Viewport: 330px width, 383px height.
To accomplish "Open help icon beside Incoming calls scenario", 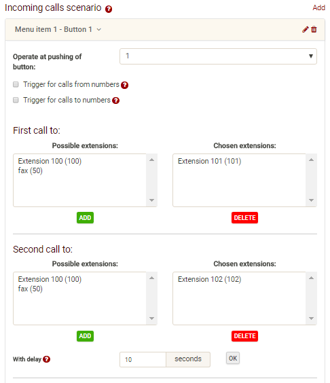I will point(109,10).
